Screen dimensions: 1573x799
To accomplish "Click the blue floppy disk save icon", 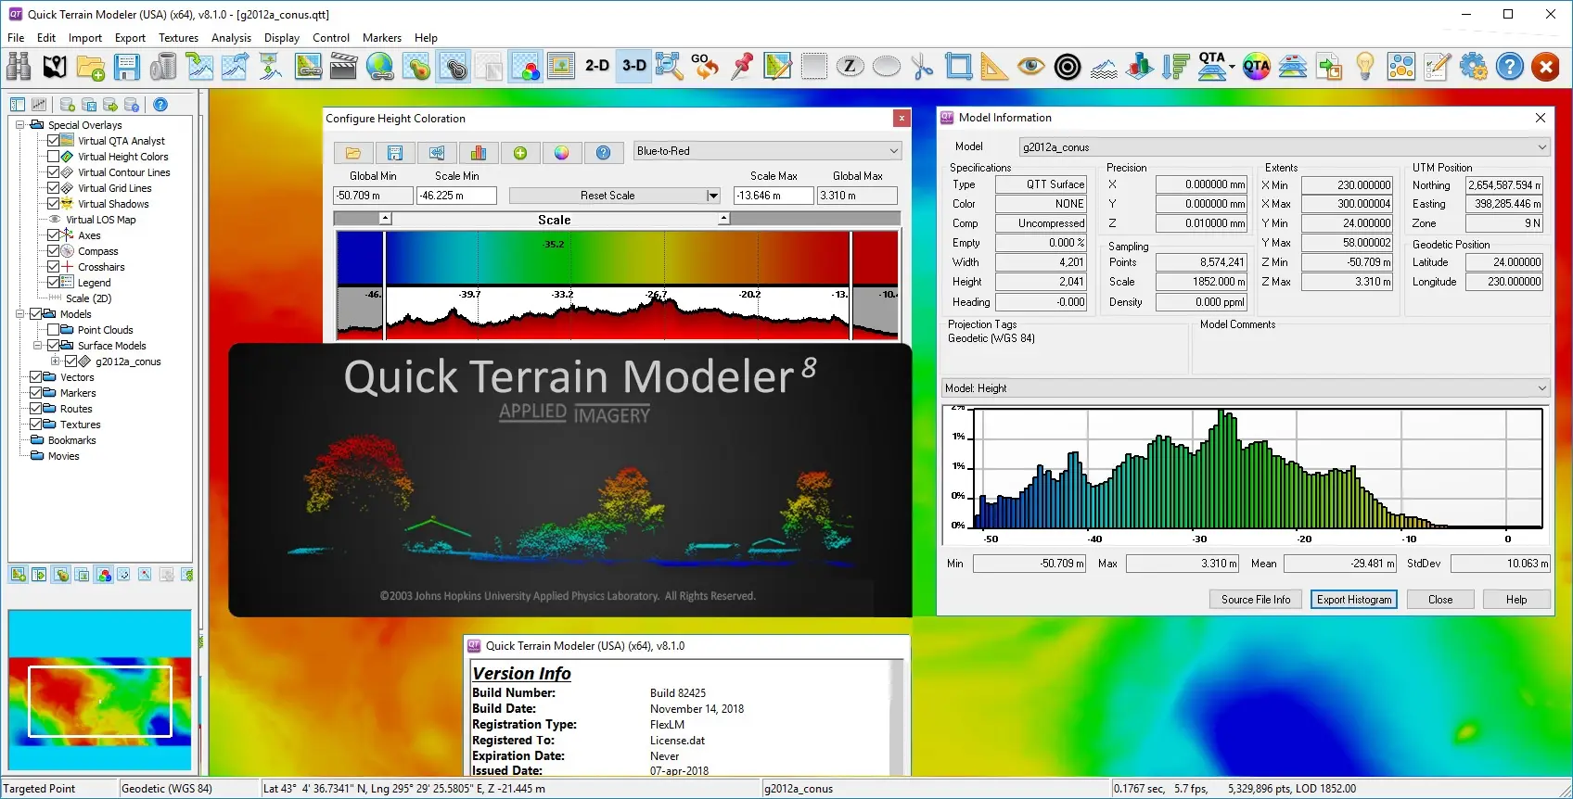I will pos(127,67).
